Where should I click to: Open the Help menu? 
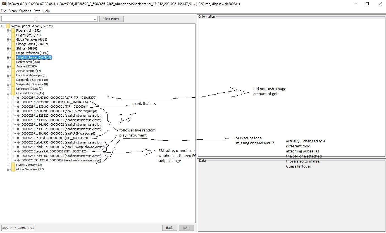click(46, 11)
